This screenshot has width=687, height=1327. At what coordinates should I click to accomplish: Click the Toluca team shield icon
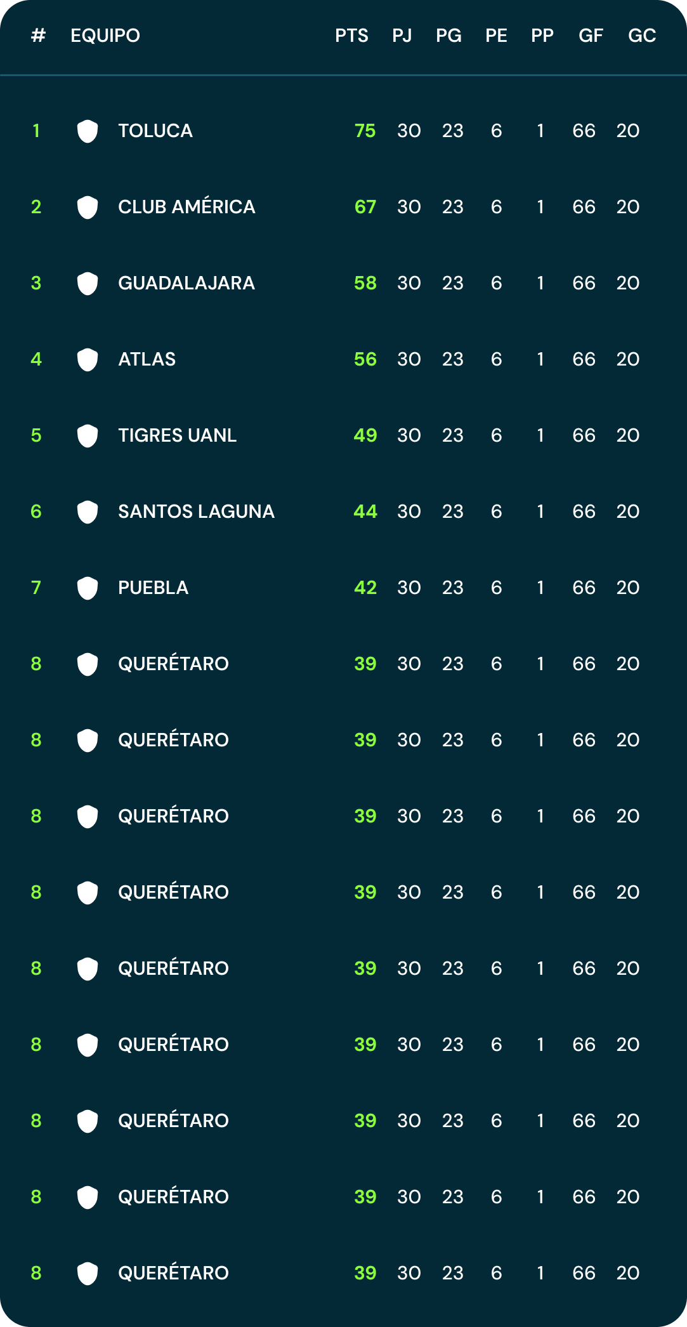tap(88, 131)
